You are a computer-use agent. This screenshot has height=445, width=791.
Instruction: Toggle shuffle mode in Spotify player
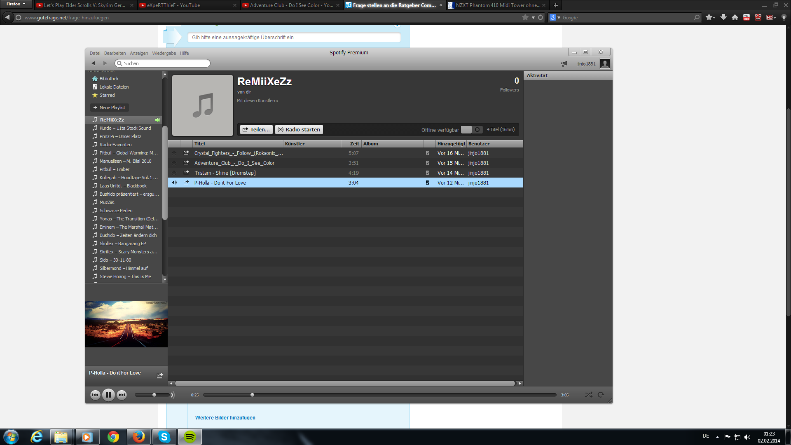588,395
